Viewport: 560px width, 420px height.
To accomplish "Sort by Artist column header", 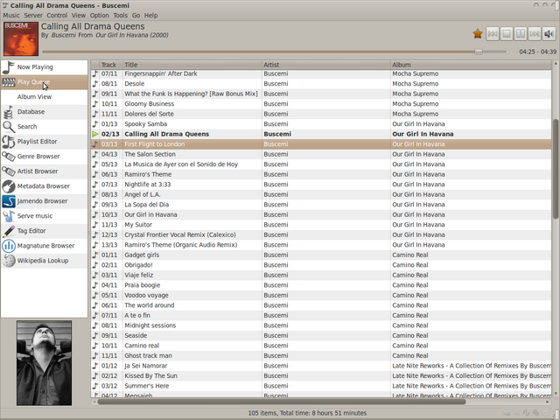I will tap(326, 65).
